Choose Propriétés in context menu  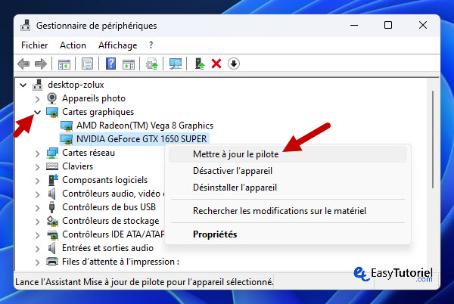click(x=288, y=234)
